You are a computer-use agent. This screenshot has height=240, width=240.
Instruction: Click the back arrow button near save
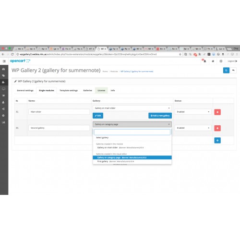point(233,71)
